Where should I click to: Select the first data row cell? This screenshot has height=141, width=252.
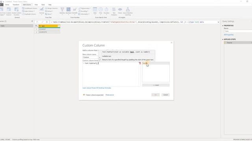pos(49,29)
